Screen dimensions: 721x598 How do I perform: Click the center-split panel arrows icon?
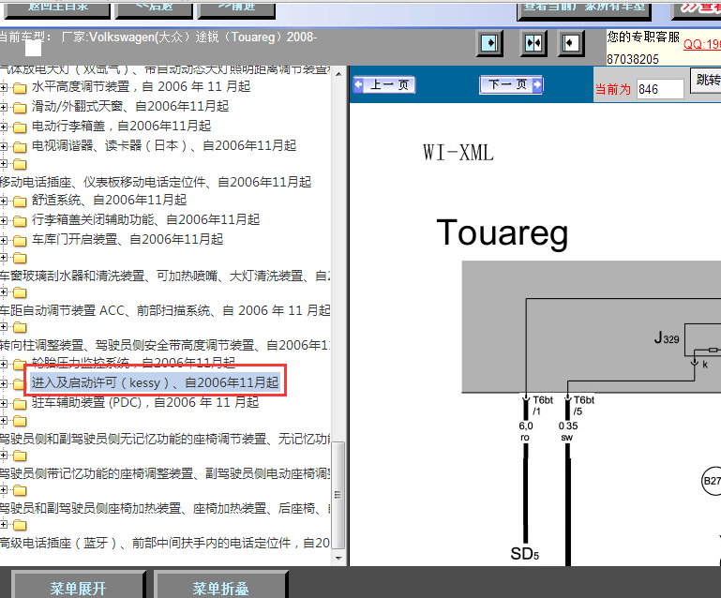(x=533, y=44)
